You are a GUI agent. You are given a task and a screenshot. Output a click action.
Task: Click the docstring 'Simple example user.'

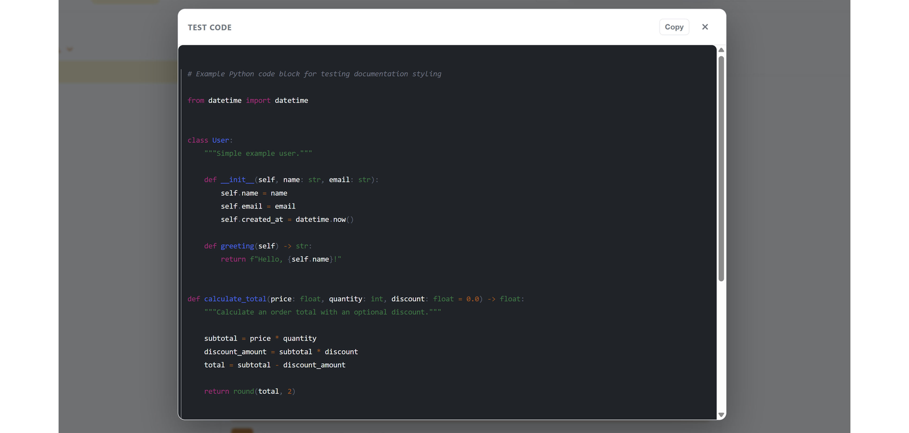[258, 153]
